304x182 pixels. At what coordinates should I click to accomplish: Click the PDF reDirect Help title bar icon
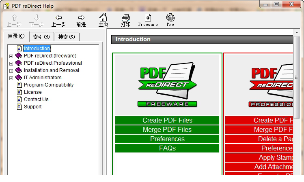click(x=6, y=6)
